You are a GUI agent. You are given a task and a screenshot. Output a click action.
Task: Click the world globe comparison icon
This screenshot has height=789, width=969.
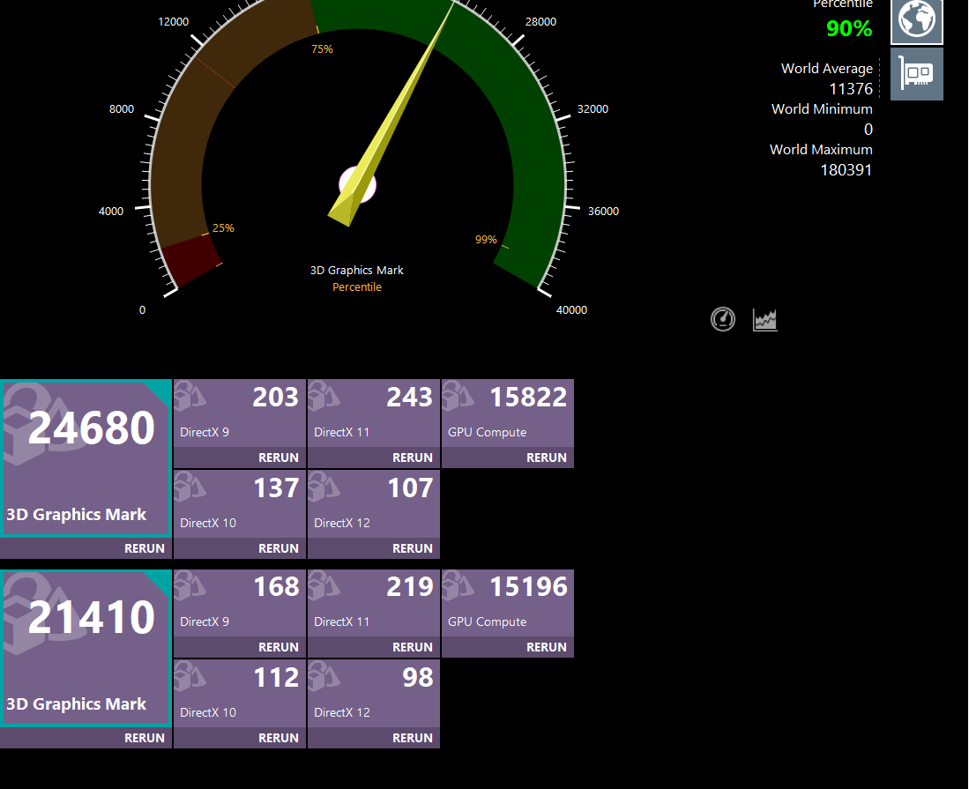point(916,21)
